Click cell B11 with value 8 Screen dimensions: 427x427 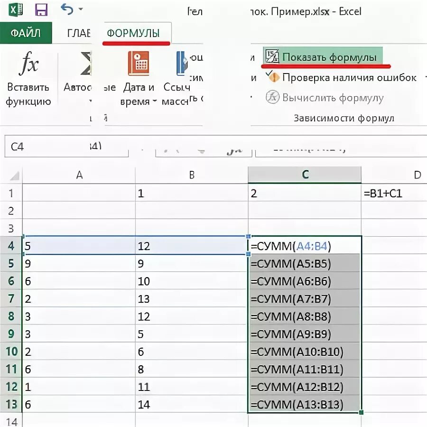point(192,369)
